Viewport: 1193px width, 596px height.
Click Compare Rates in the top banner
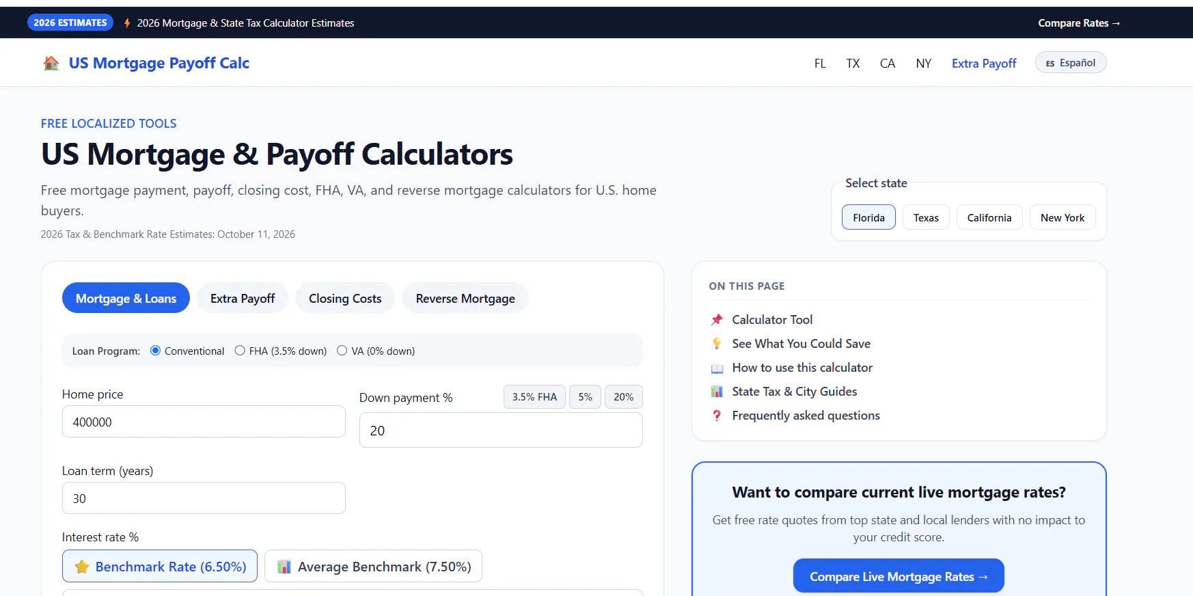tap(1079, 23)
